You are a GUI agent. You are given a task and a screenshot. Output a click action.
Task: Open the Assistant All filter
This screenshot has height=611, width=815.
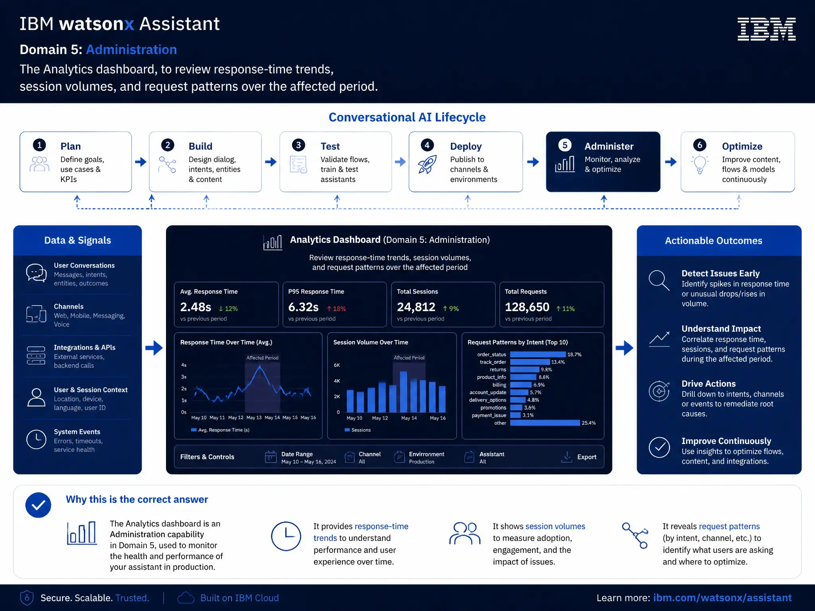(x=484, y=457)
